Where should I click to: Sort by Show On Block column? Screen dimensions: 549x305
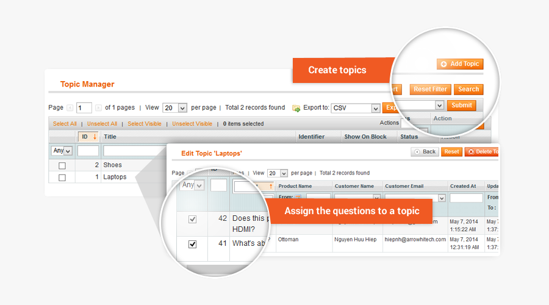[365, 137]
